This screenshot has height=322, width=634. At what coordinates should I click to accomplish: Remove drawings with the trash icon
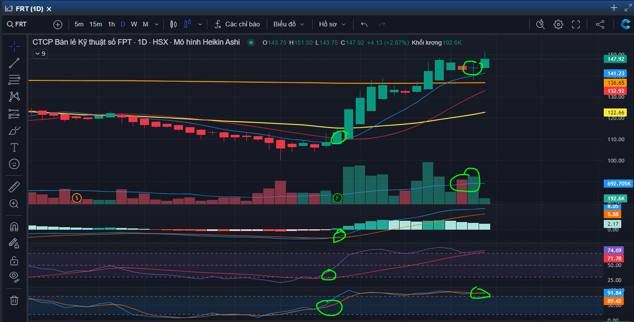pos(14,300)
